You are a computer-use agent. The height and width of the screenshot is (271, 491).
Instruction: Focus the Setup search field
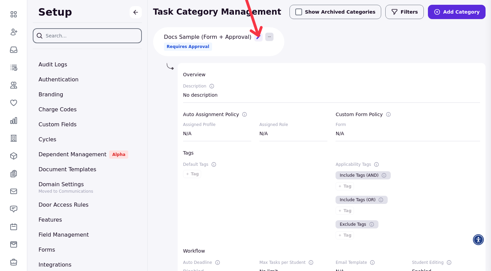pyautogui.click(x=87, y=36)
